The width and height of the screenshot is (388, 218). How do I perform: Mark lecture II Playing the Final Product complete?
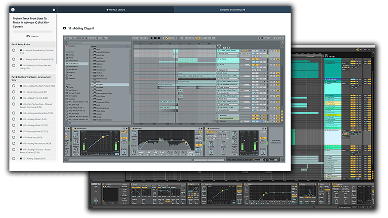[x=14, y=60]
